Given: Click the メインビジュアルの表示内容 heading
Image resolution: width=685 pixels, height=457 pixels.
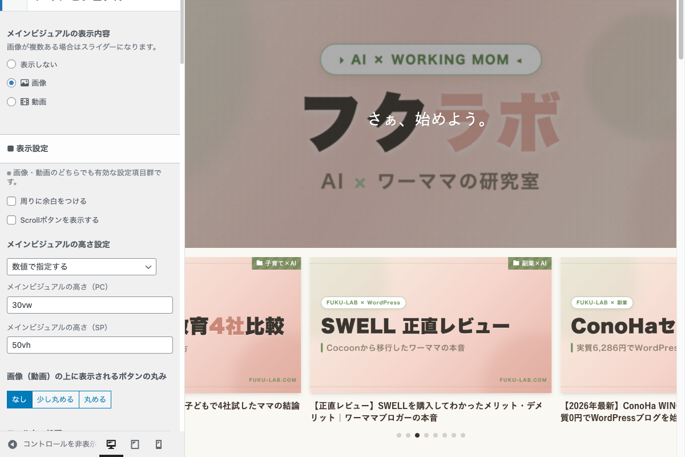Looking at the screenshot, I should pyautogui.click(x=58, y=34).
